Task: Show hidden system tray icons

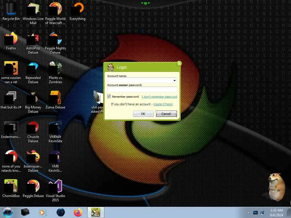Action: click(x=248, y=213)
